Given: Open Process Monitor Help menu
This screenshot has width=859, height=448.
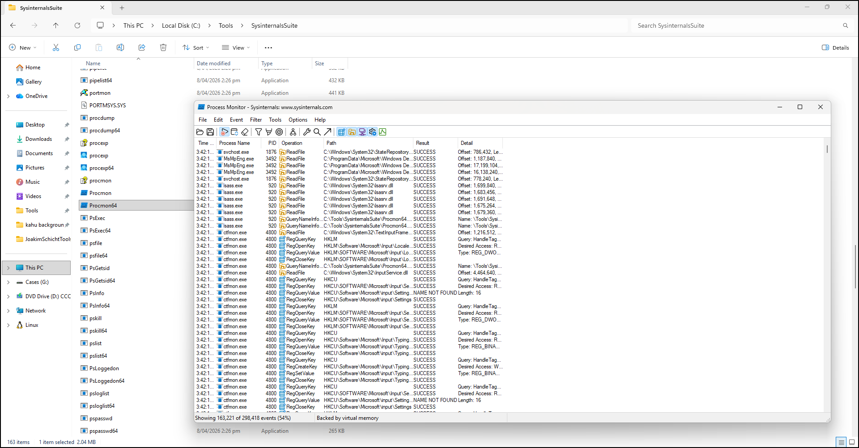Looking at the screenshot, I should pyautogui.click(x=320, y=120).
